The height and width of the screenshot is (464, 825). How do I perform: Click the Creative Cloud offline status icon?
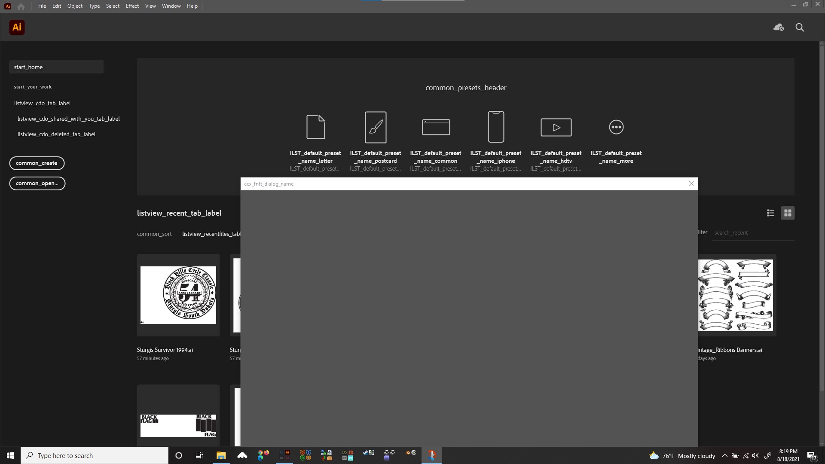pyautogui.click(x=778, y=27)
